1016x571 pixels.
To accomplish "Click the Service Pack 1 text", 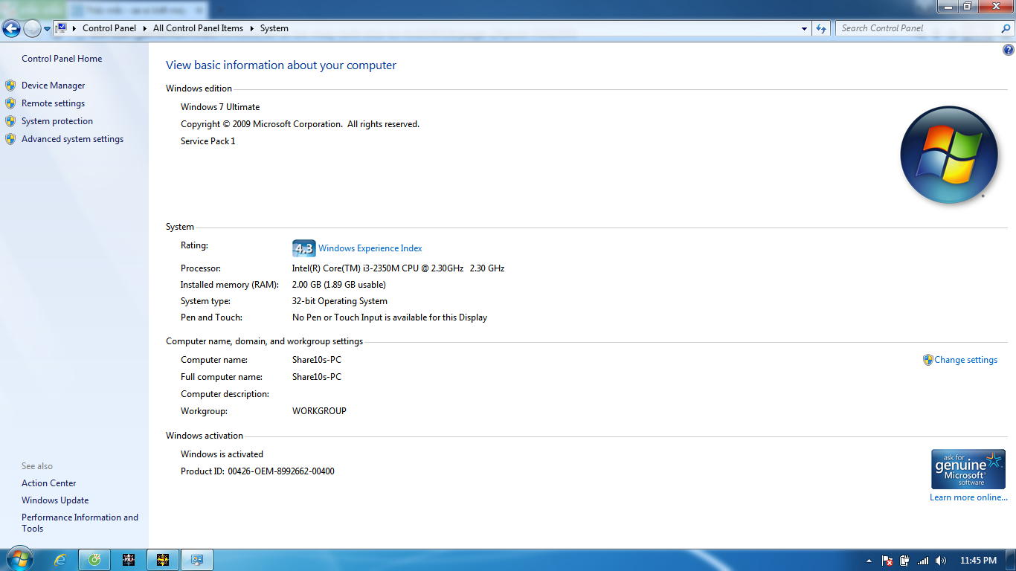I will pyautogui.click(x=208, y=141).
